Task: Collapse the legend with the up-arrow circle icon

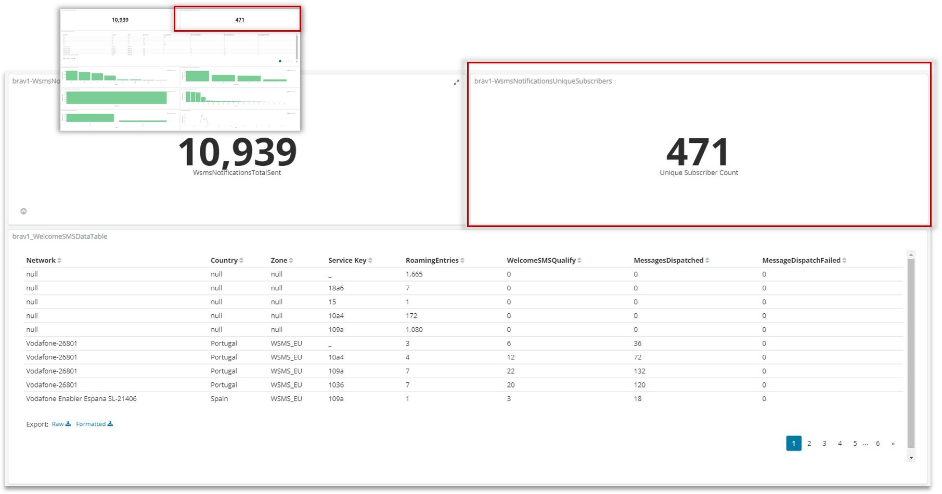Action: coord(23,211)
